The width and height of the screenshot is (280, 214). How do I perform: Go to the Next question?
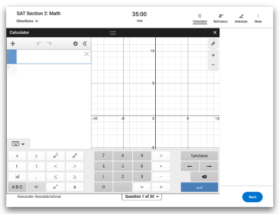click(252, 197)
